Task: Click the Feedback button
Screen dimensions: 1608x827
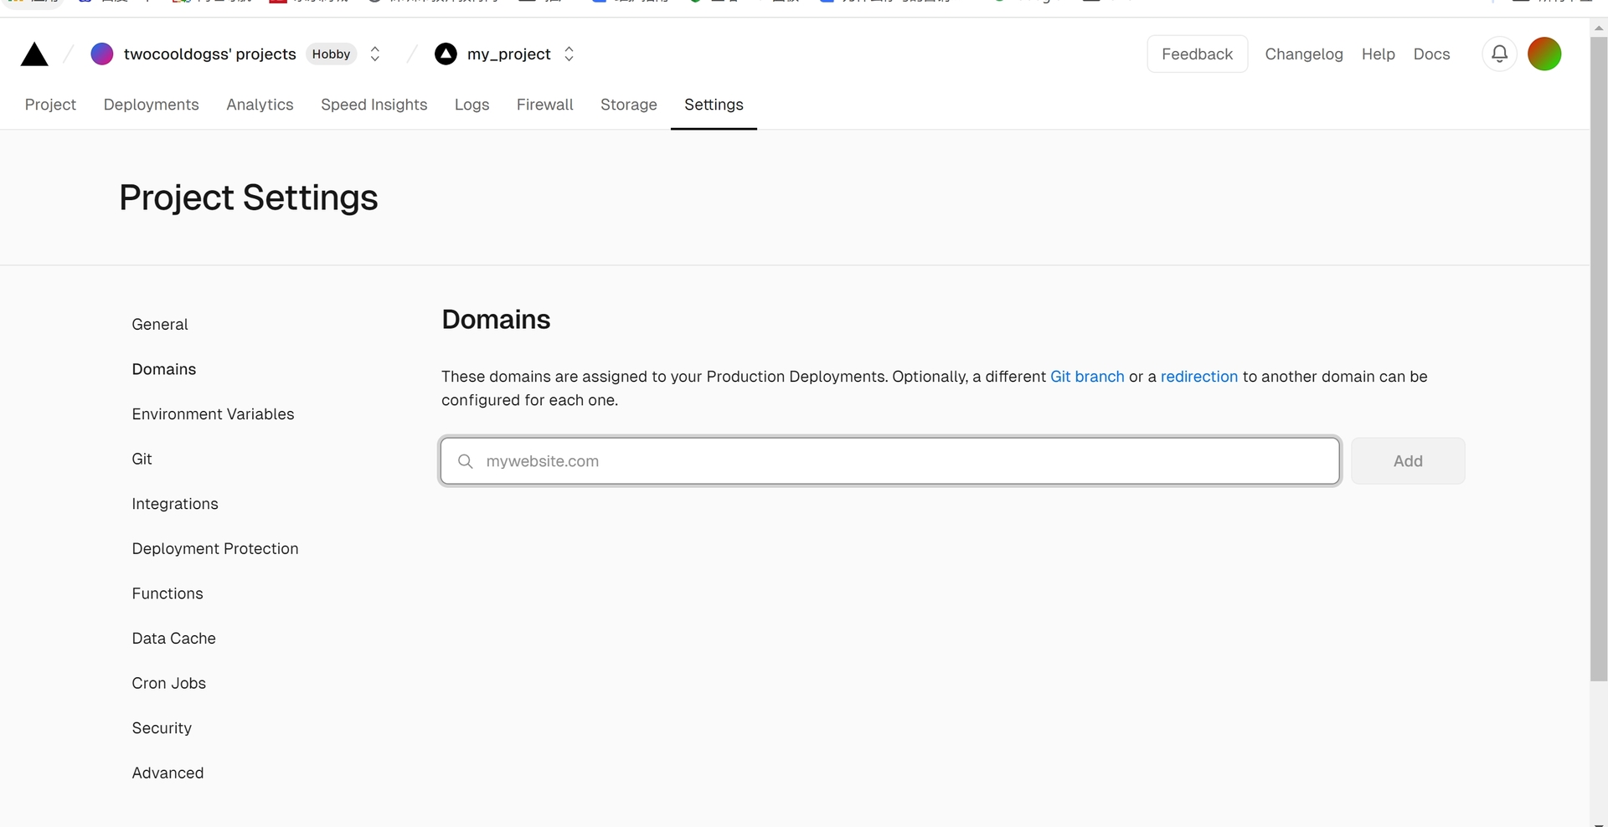Action: point(1197,54)
